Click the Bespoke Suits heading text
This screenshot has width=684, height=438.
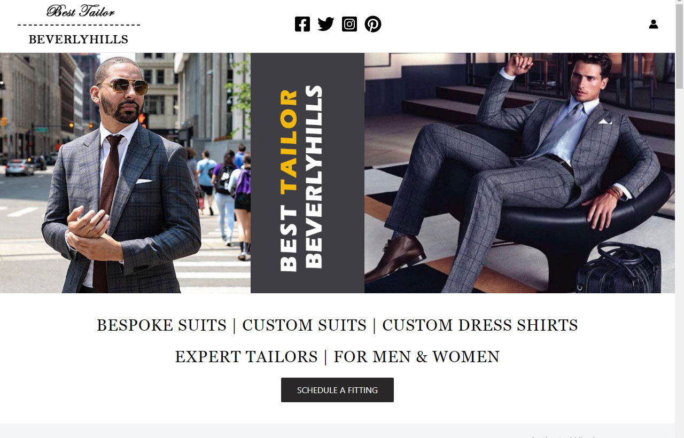point(161,325)
